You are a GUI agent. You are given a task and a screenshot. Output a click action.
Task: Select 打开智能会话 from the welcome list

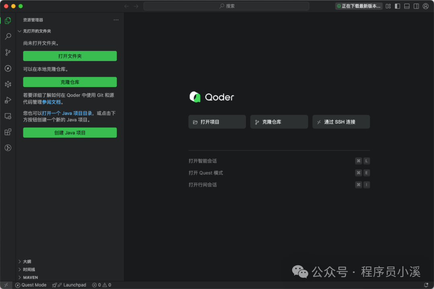coord(203,161)
